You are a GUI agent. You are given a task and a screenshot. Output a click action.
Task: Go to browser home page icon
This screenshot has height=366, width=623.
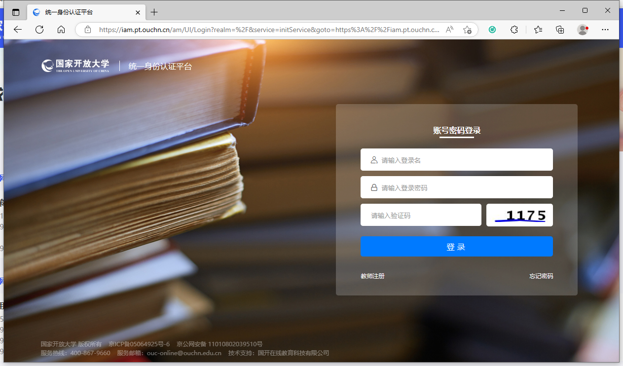click(x=61, y=30)
